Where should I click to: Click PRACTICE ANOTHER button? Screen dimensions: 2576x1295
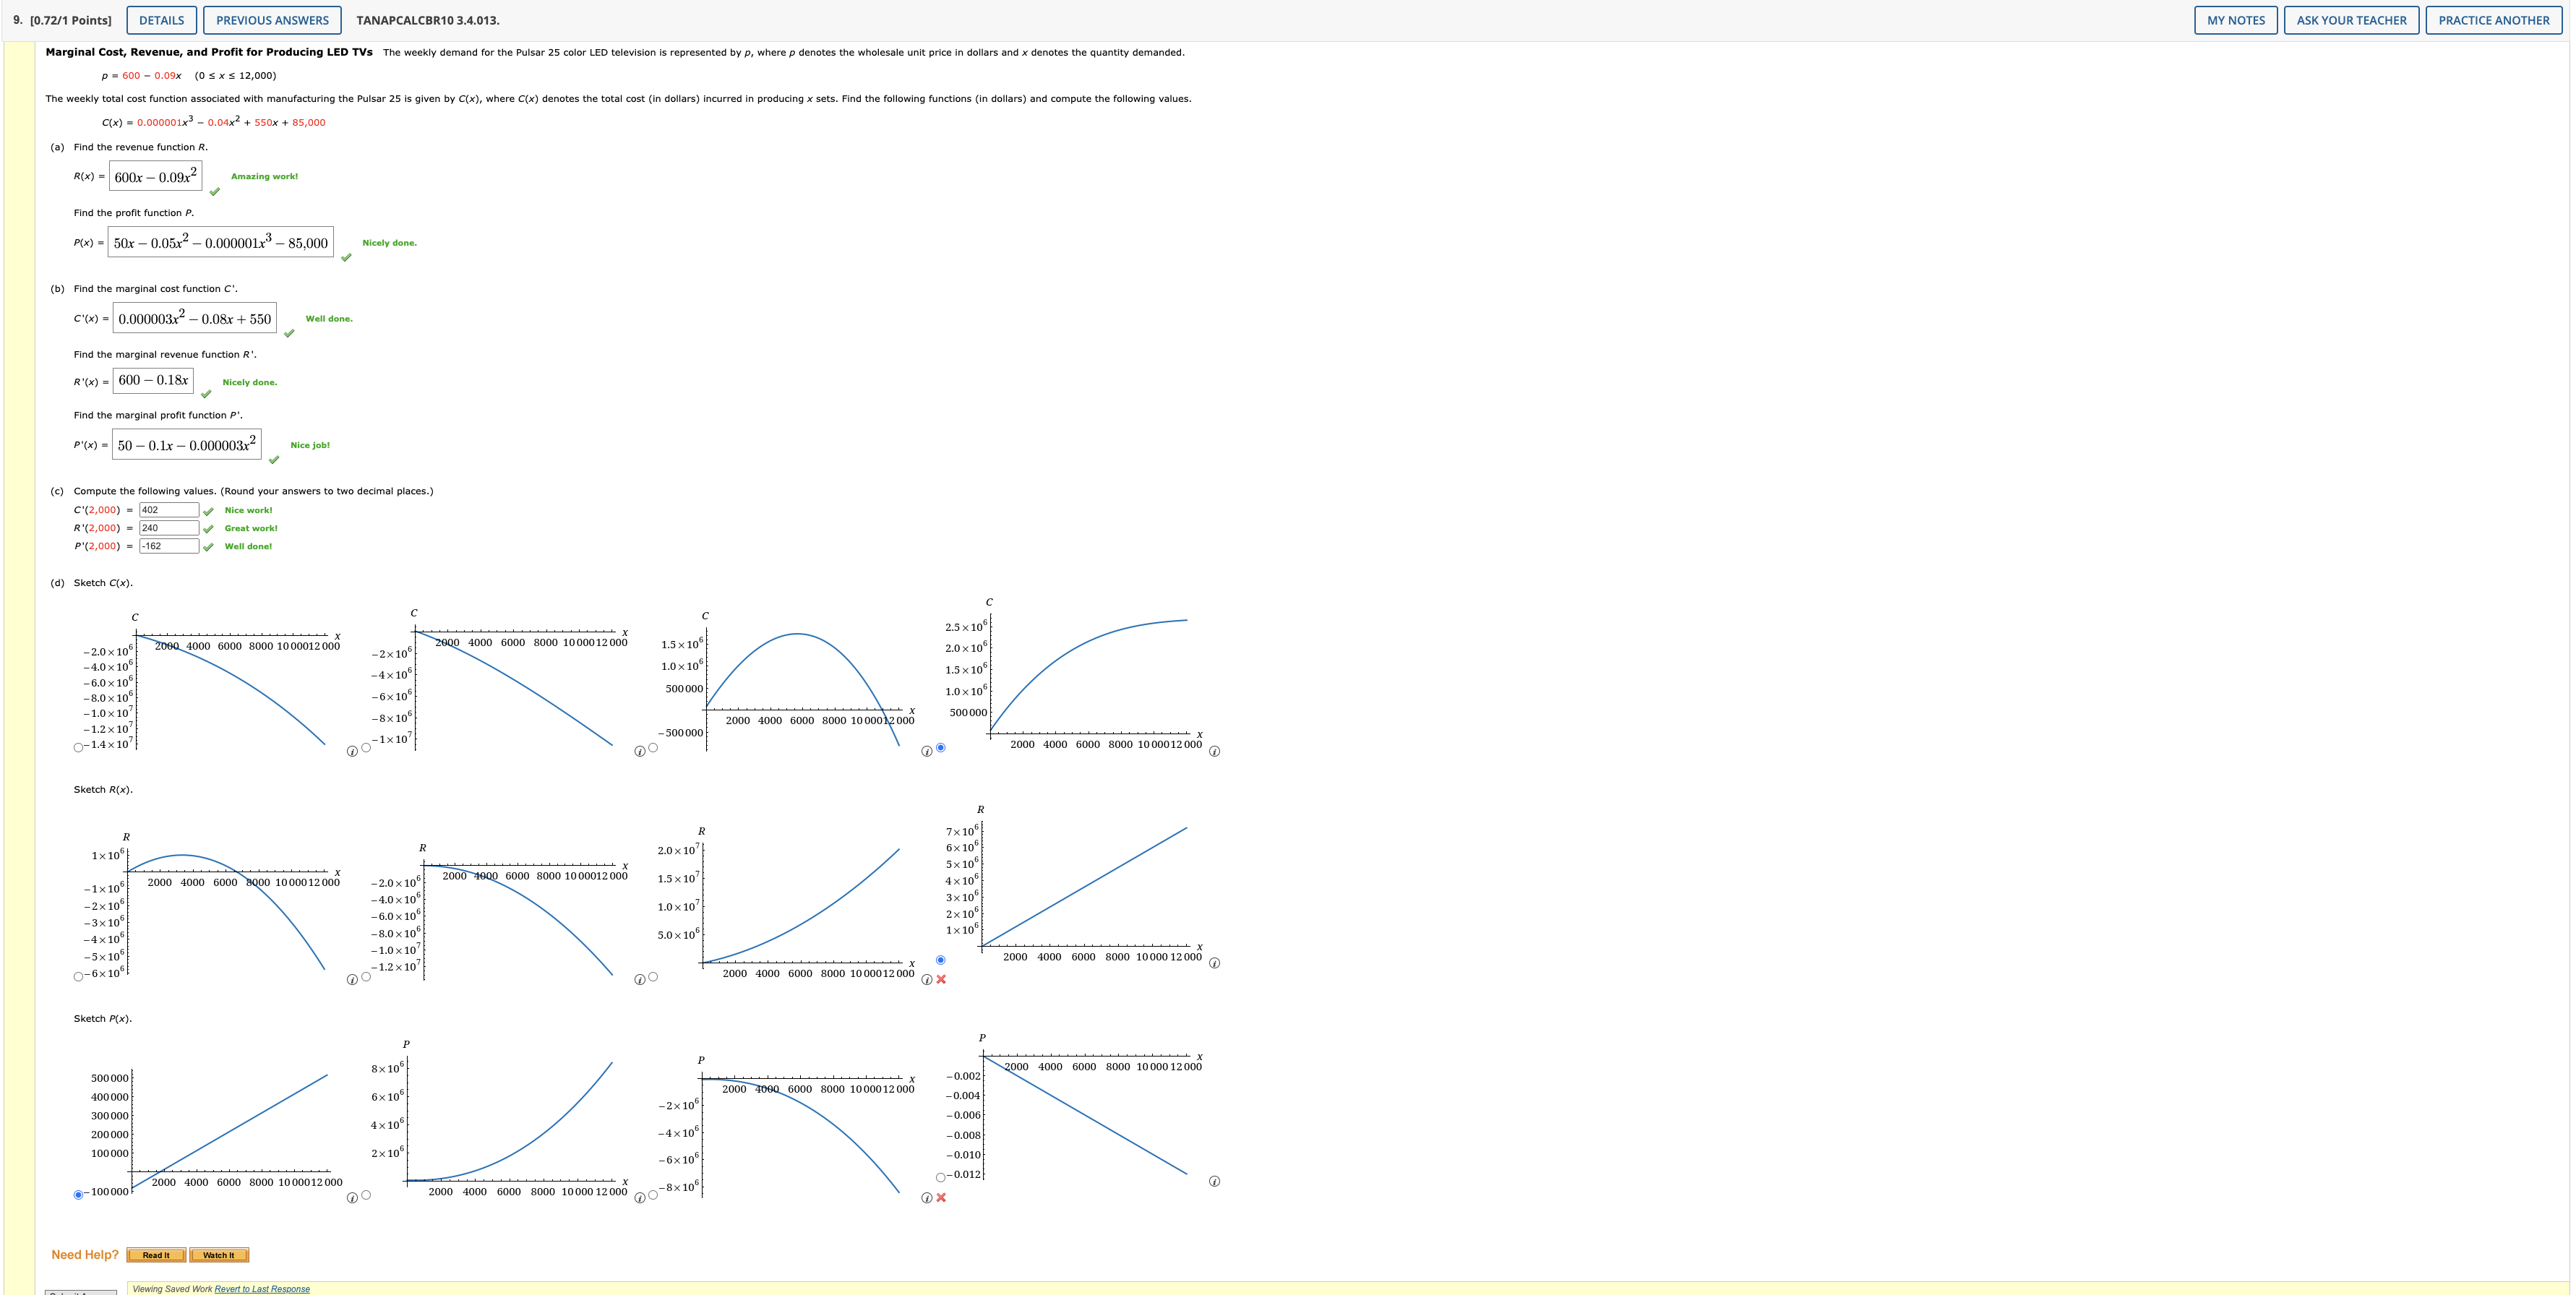(x=2493, y=20)
